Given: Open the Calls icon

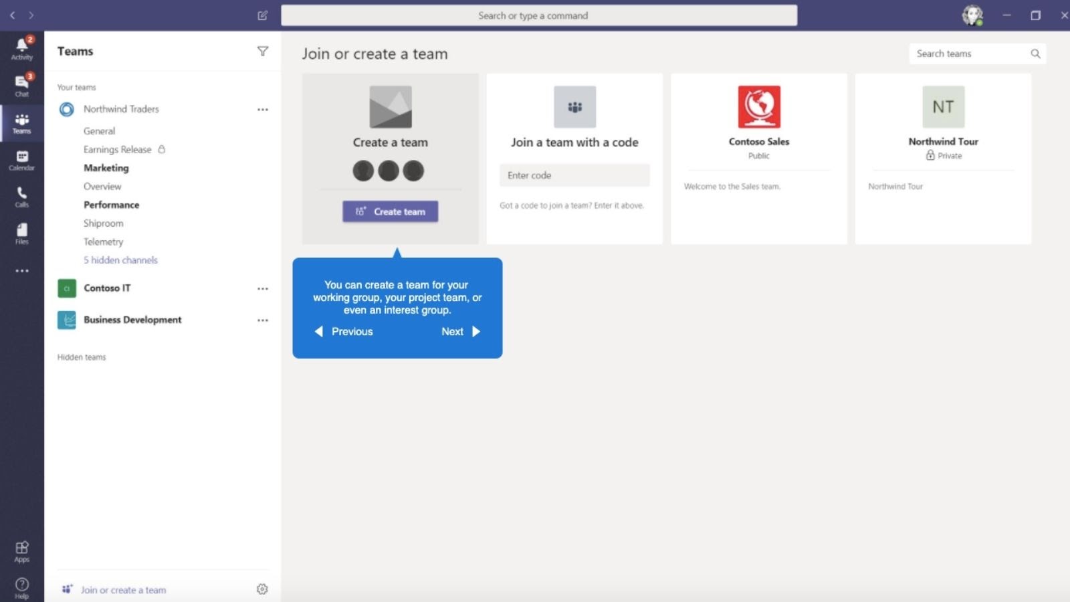Looking at the screenshot, I should pos(21,197).
